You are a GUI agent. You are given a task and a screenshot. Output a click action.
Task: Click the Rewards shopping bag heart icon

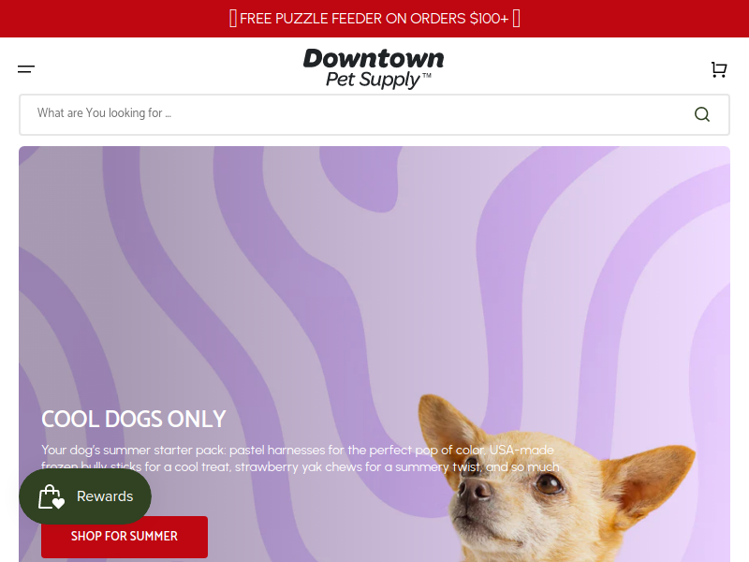[51, 496]
